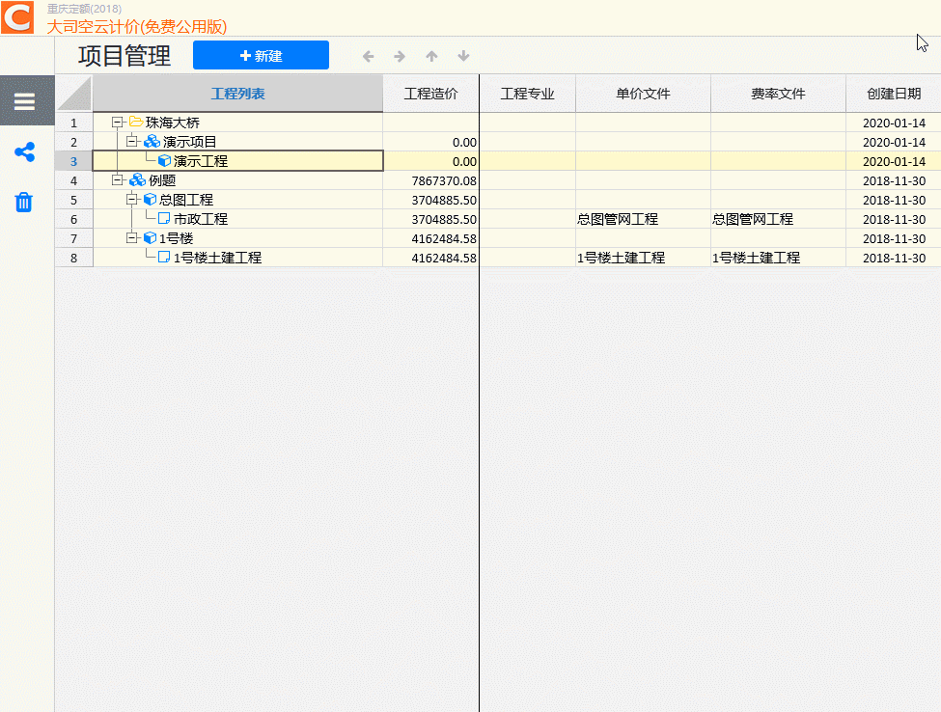Image resolution: width=941 pixels, height=712 pixels.
Task: Collapse the 例题 project node
Action: click(118, 180)
